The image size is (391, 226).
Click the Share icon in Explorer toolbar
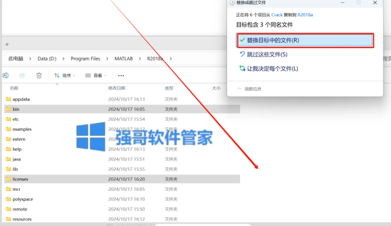(x=22, y=75)
